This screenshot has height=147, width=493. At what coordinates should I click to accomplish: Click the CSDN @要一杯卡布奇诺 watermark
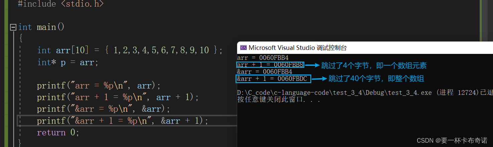pos(452,140)
